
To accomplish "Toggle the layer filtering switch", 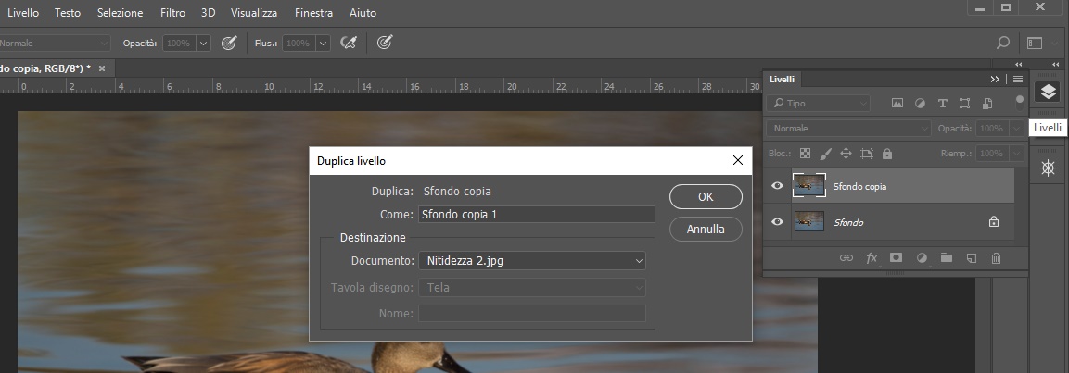I will (1019, 104).
